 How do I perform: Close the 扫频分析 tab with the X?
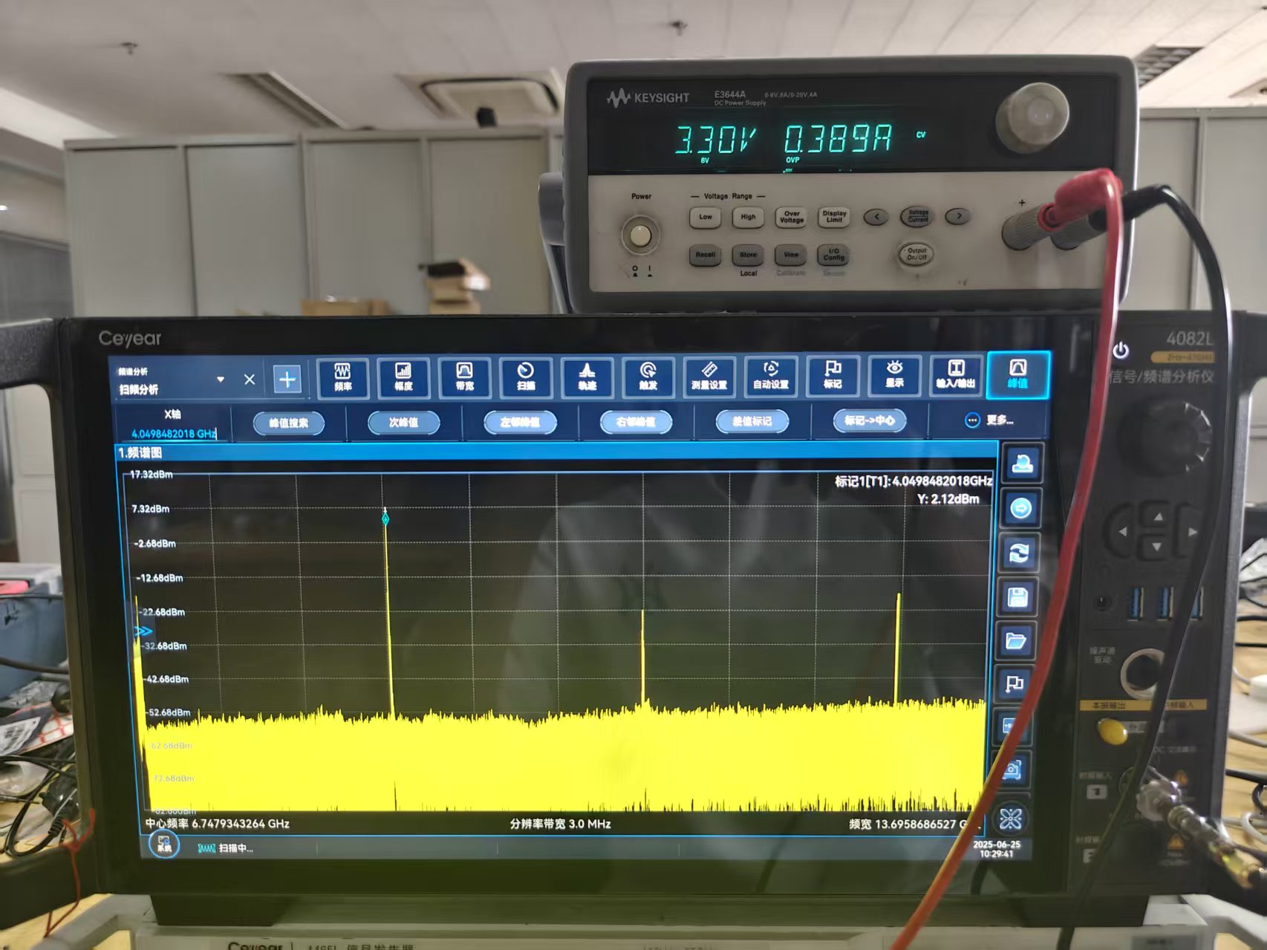[x=250, y=380]
